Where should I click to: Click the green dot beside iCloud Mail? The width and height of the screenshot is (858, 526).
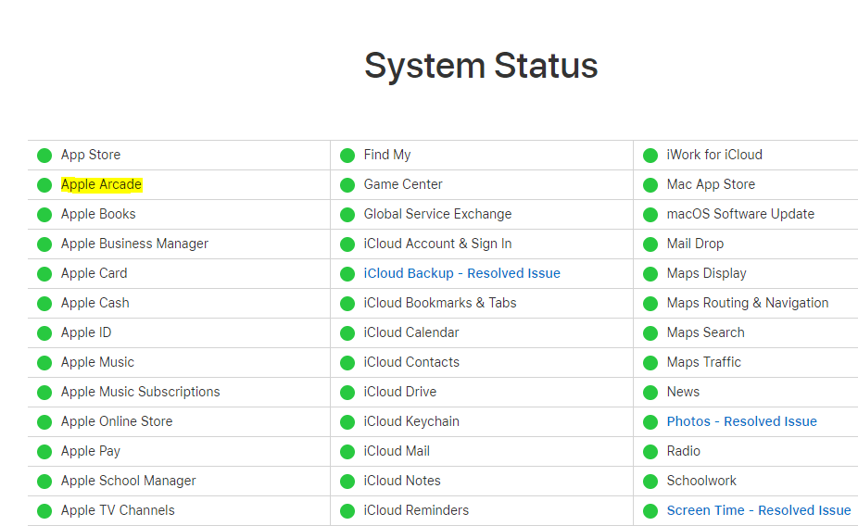pyautogui.click(x=347, y=452)
